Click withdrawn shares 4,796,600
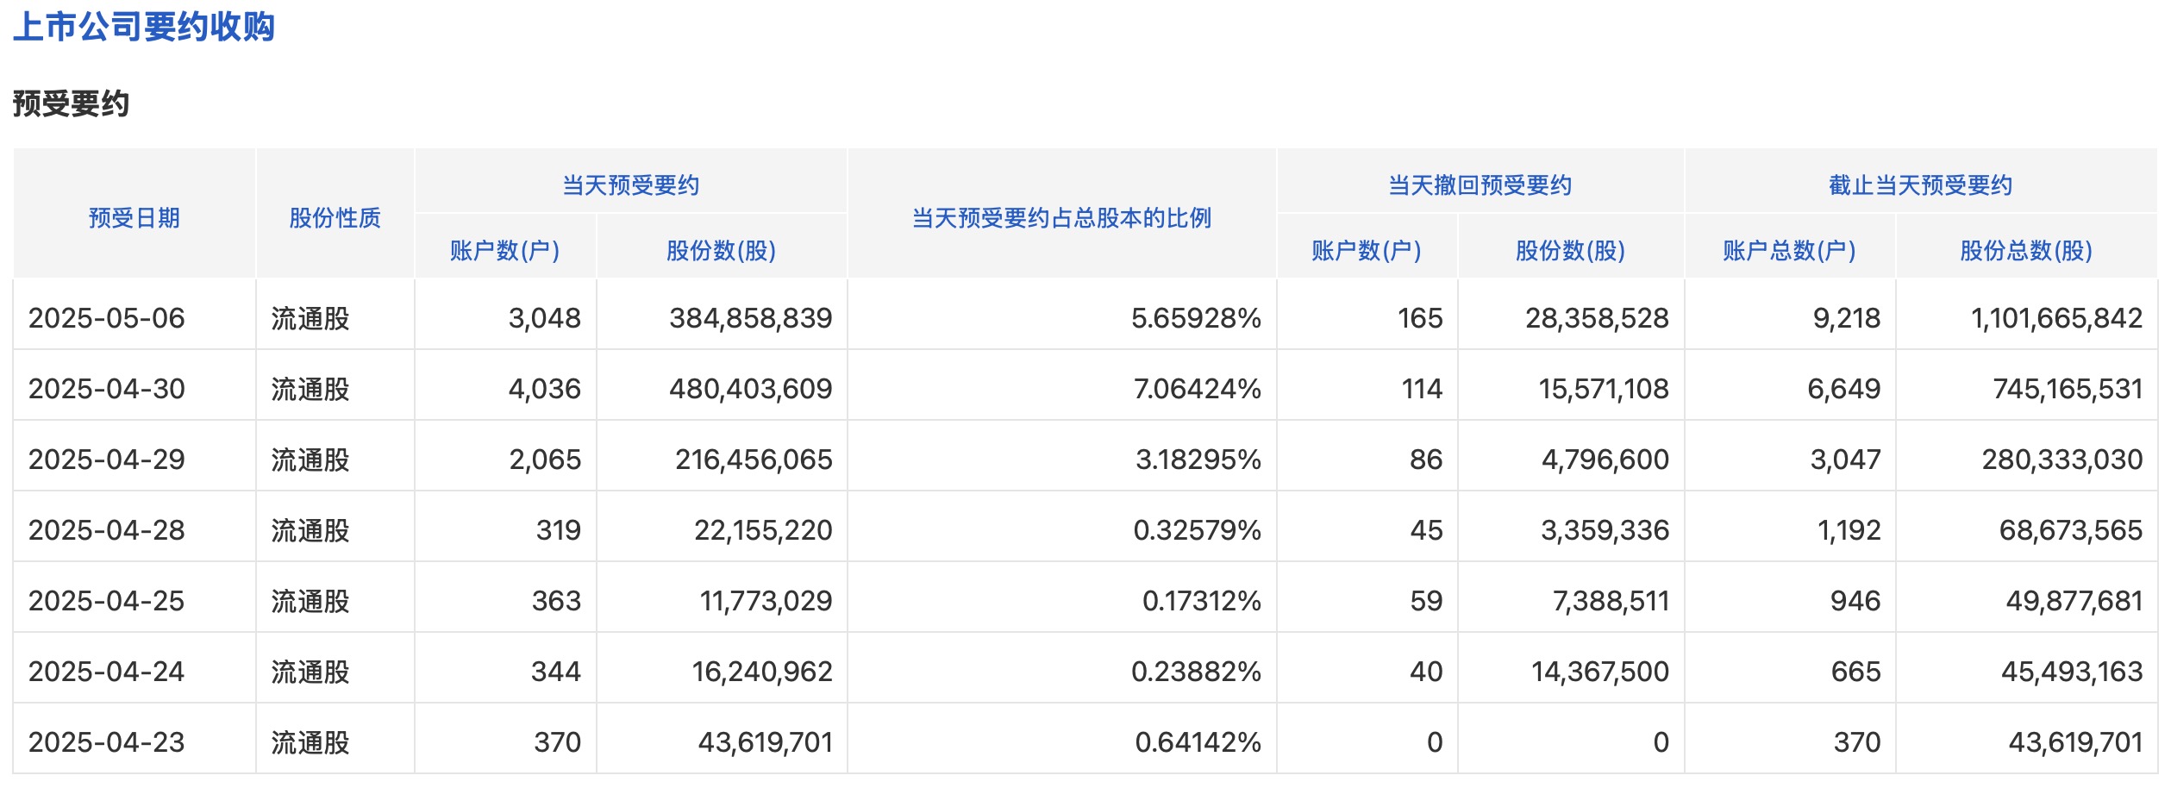 [x=1605, y=460]
